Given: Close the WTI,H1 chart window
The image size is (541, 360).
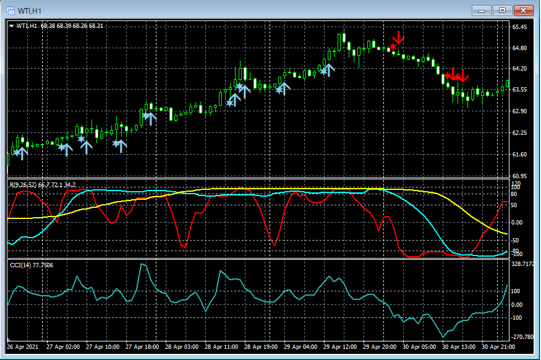Looking at the screenshot, I should click(x=523, y=10).
